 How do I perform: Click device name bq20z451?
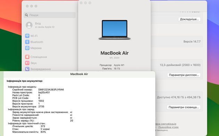[x=44, y=92]
